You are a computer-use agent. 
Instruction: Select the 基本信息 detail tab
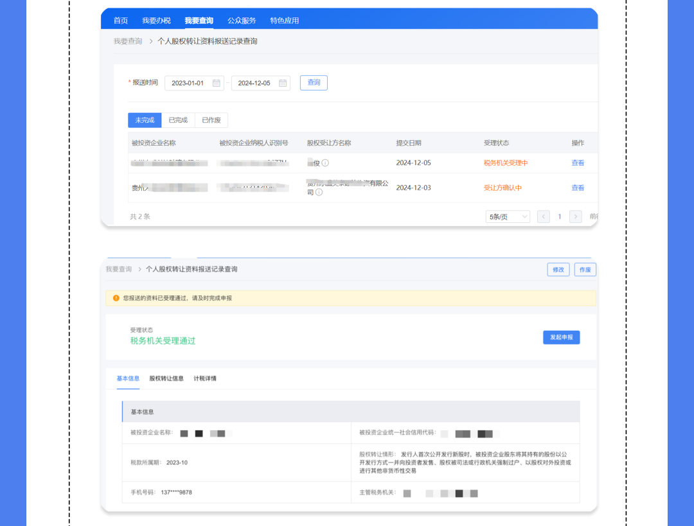click(128, 379)
